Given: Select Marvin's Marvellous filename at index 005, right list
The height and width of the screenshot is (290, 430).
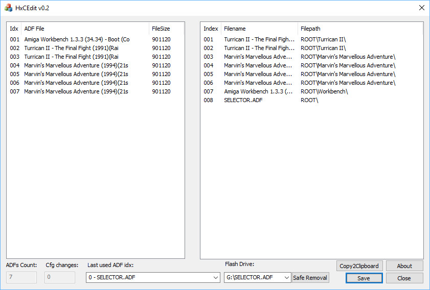Looking at the screenshot, I should [x=258, y=74].
